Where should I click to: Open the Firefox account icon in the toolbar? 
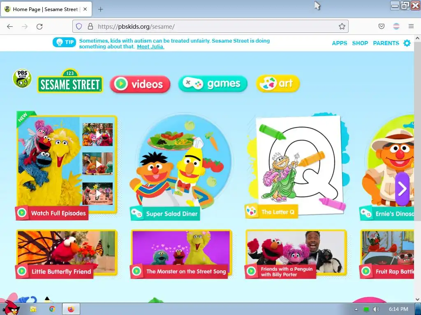point(396,26)
